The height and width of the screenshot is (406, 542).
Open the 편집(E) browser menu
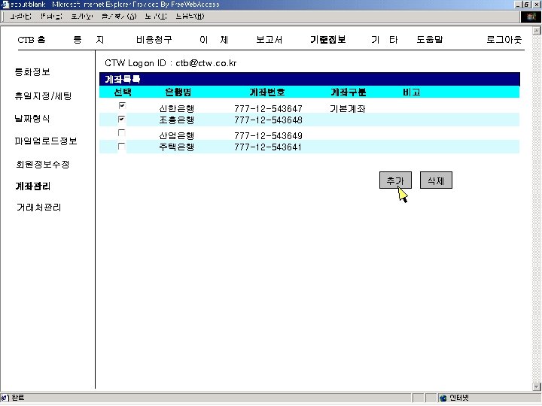point(51,17)
